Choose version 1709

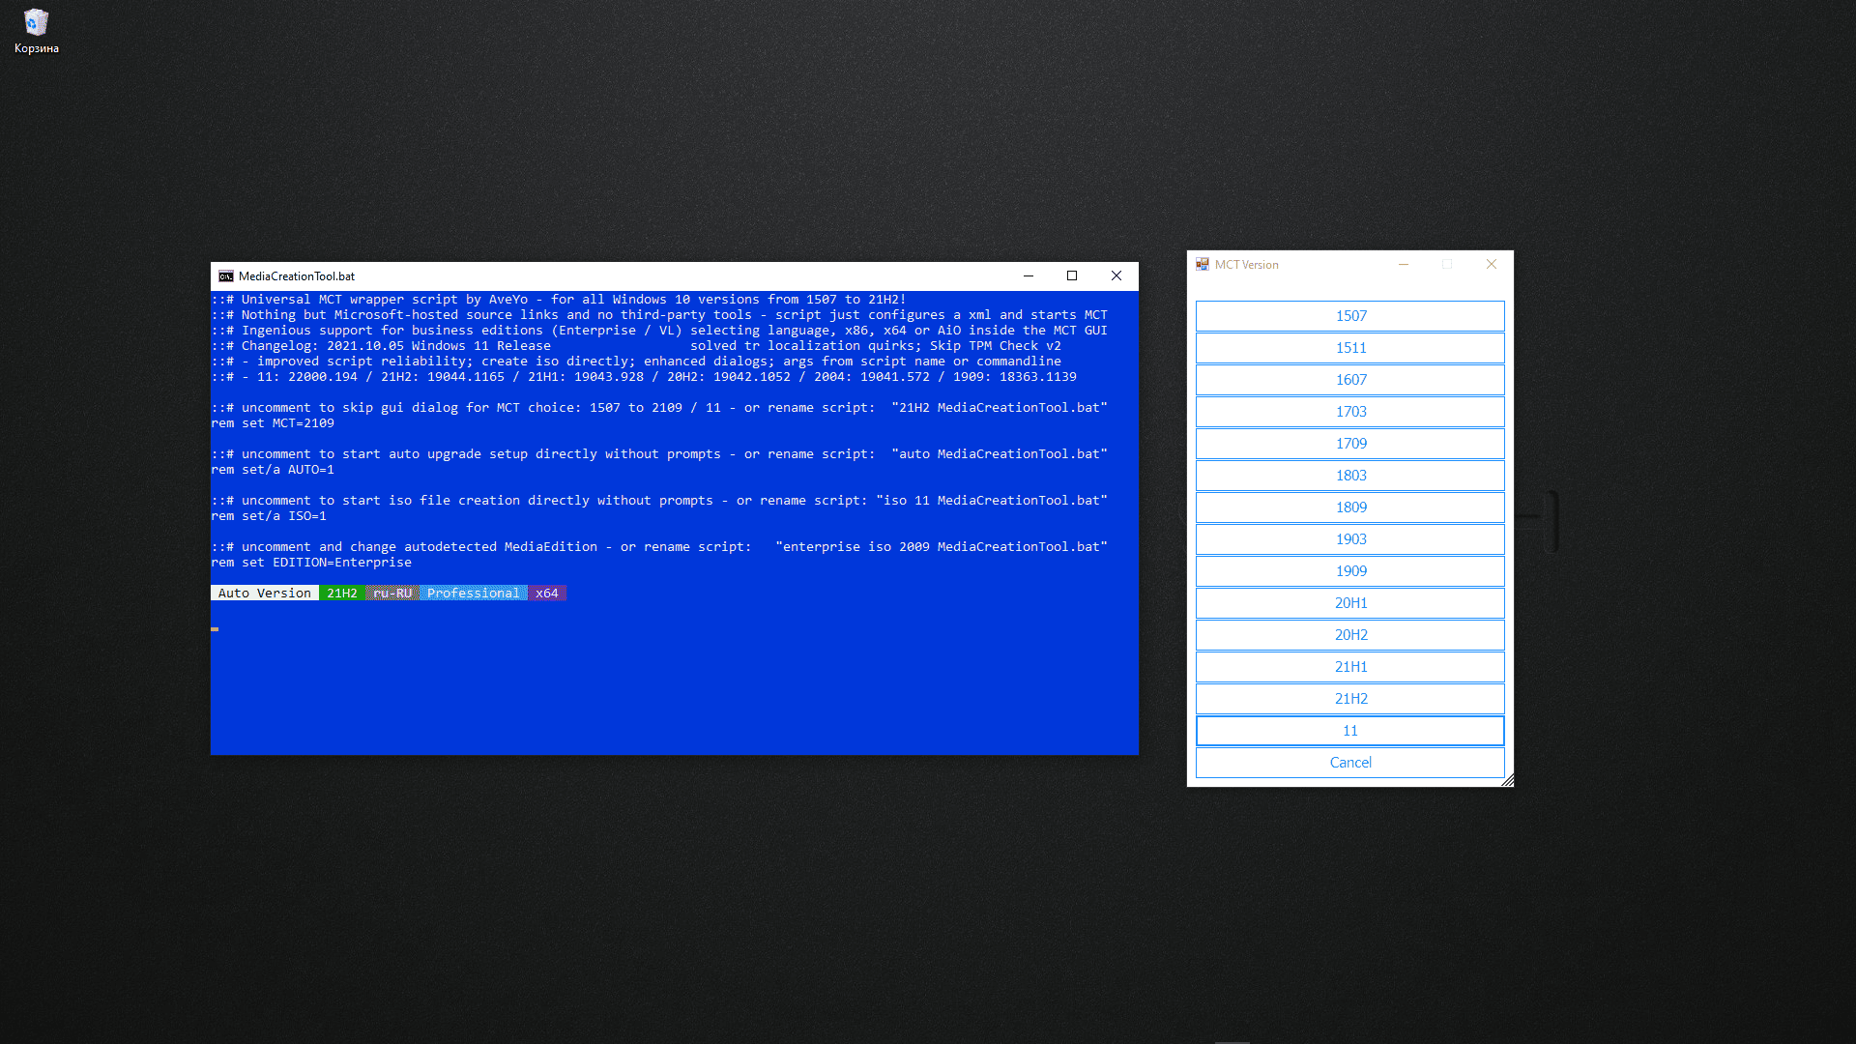pyautogui.click(x=1350, y=444)
